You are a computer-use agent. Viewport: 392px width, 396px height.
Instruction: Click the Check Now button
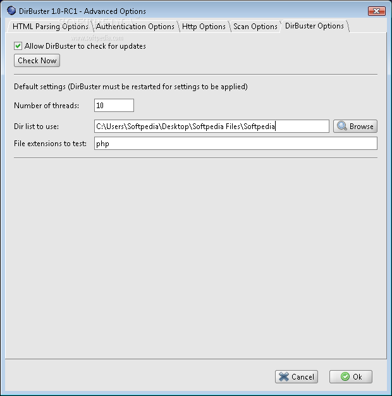click(x=37, y=61)
